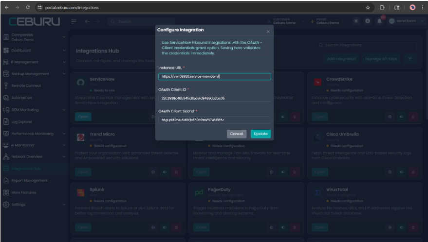Open the browser extensions puzzle icon

[x=382, y=7]
